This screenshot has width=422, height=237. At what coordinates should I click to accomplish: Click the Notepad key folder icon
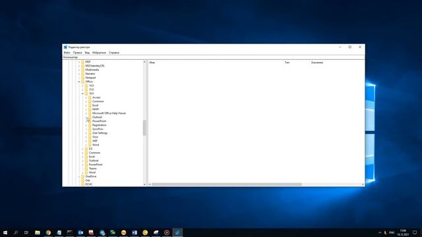(x=83, y=78)
